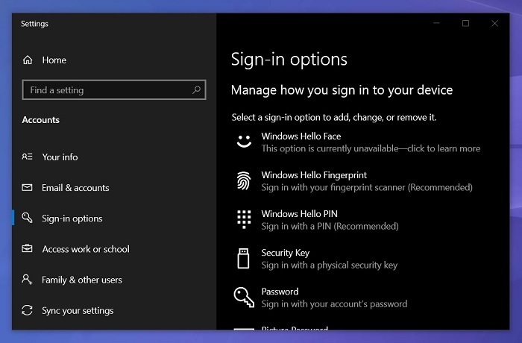The image size is (522, 343).
Task: Click the Family & other users person icon
Action: click(27, 279)
